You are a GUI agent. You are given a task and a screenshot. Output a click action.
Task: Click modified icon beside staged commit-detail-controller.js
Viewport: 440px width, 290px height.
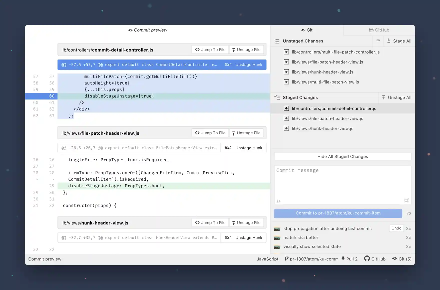click(286, 108)
